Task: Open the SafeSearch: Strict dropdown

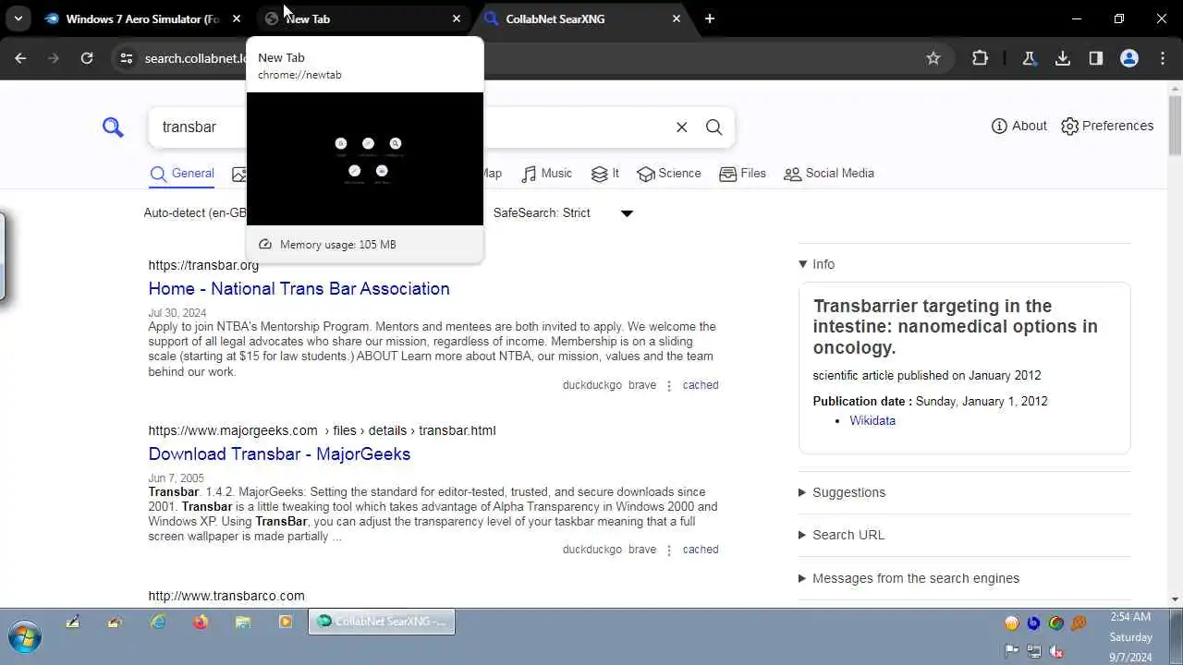Action: 563,213
